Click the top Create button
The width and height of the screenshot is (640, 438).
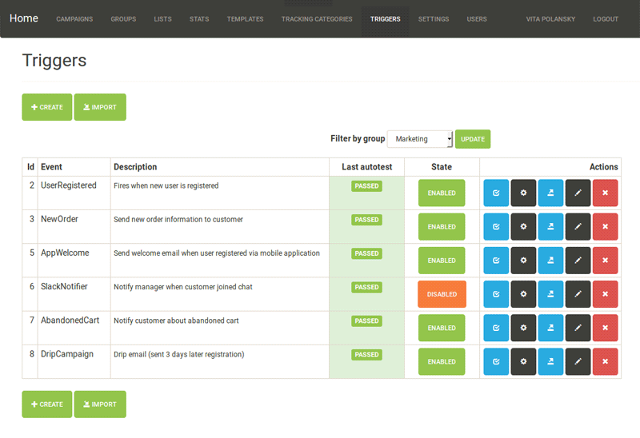[46, 107]
